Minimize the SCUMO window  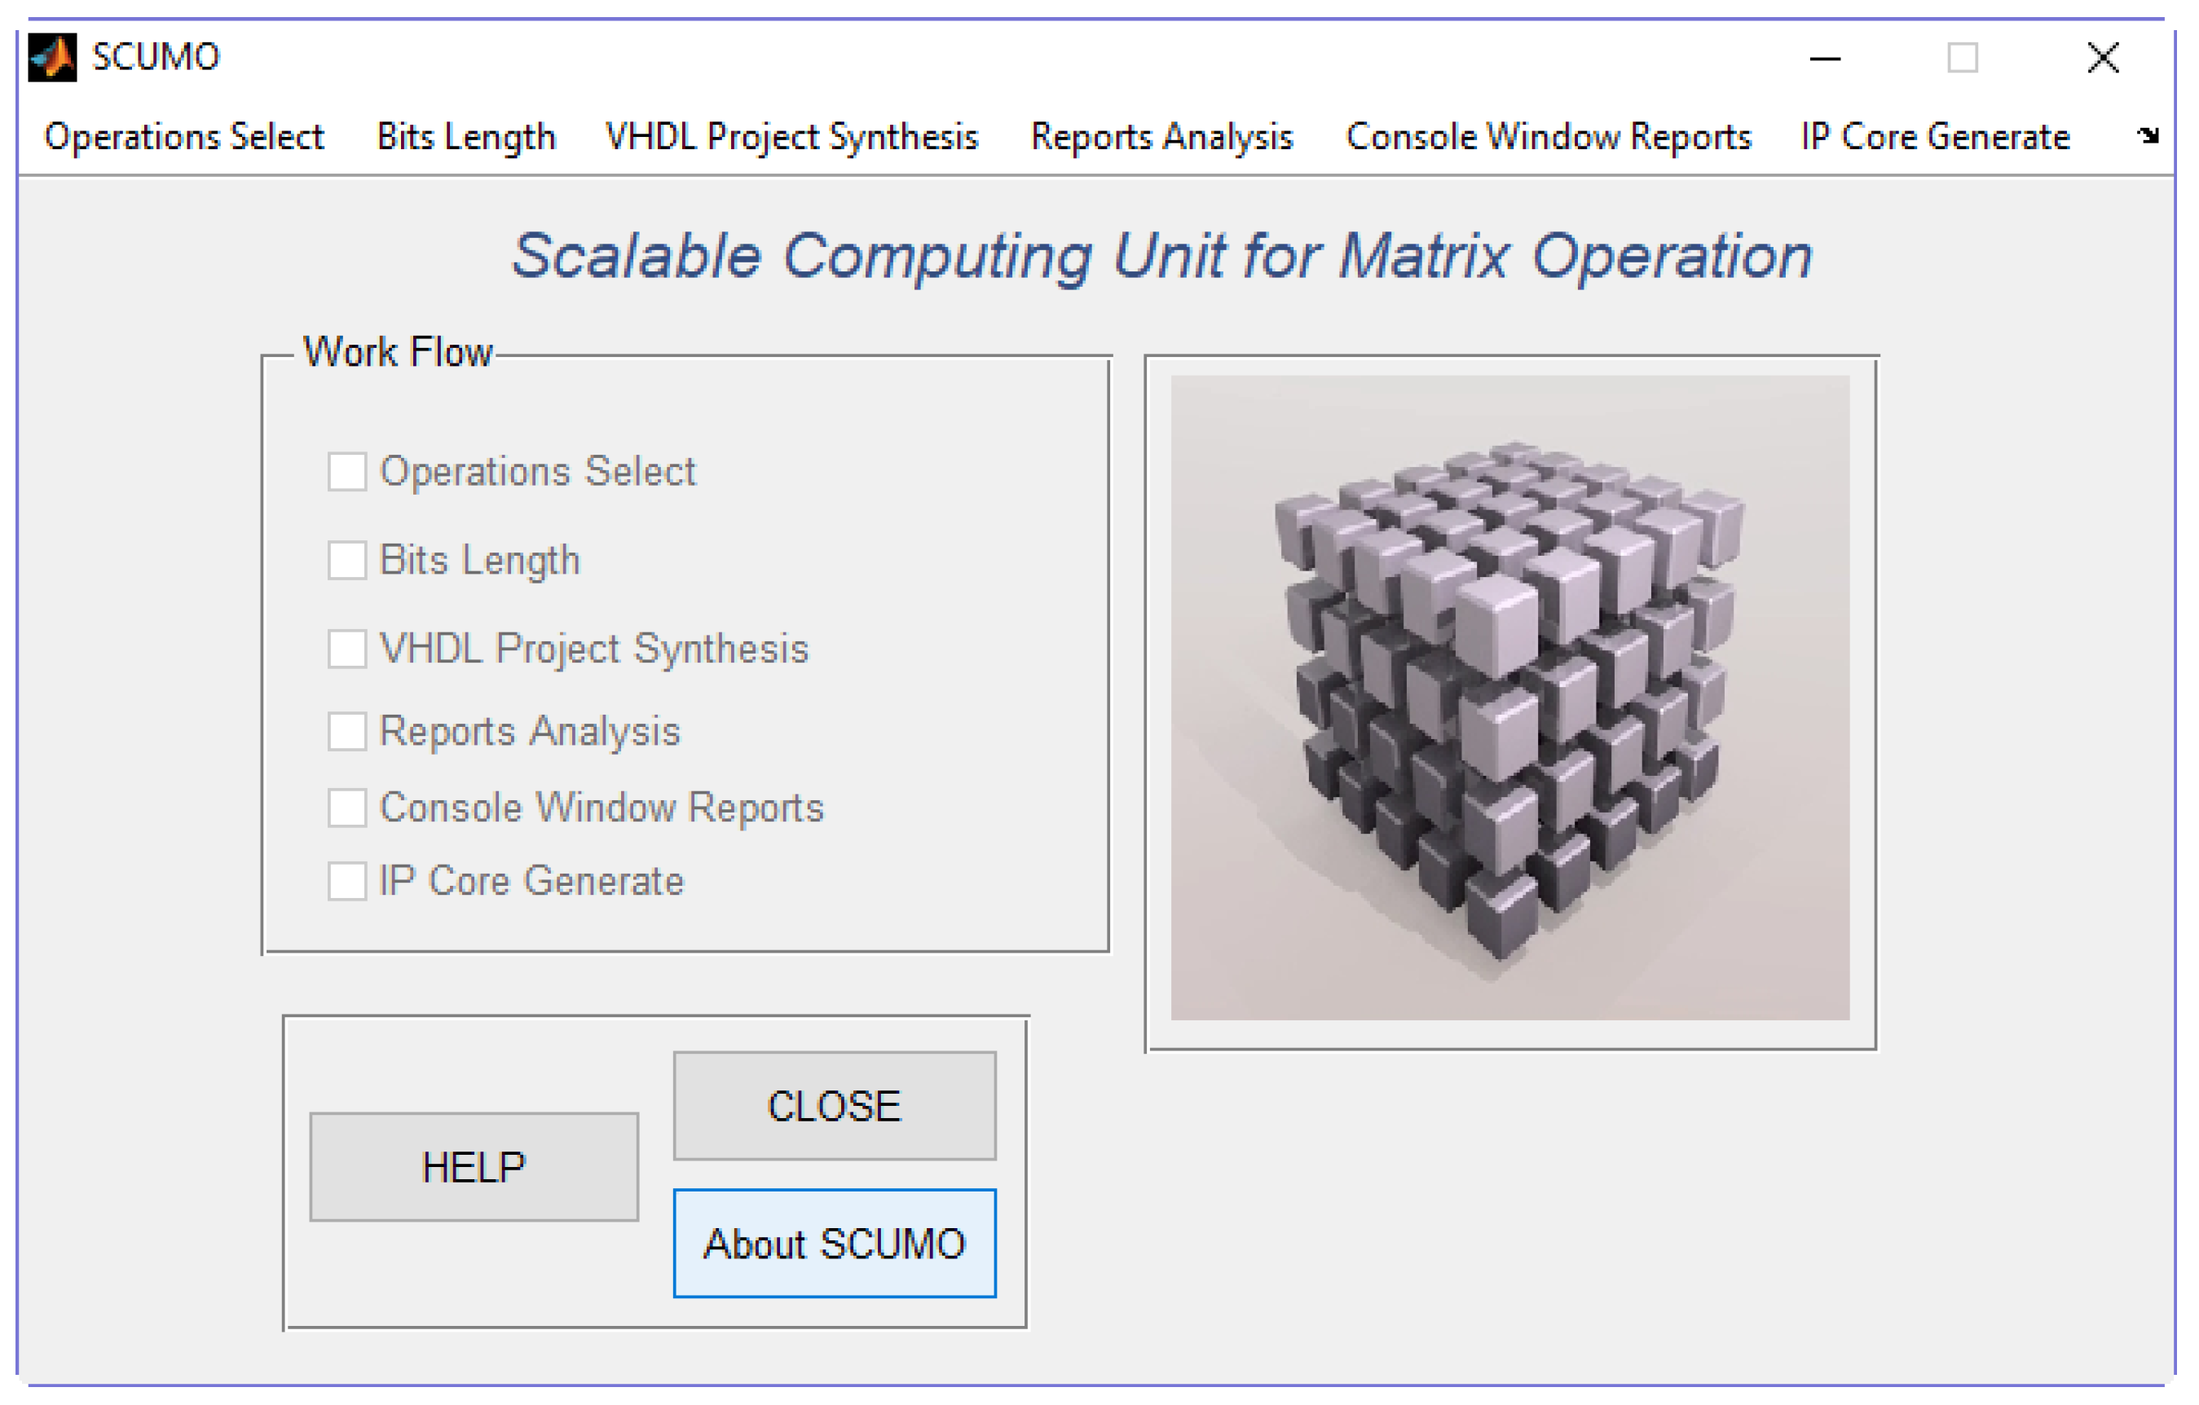tap(1825, 59)
